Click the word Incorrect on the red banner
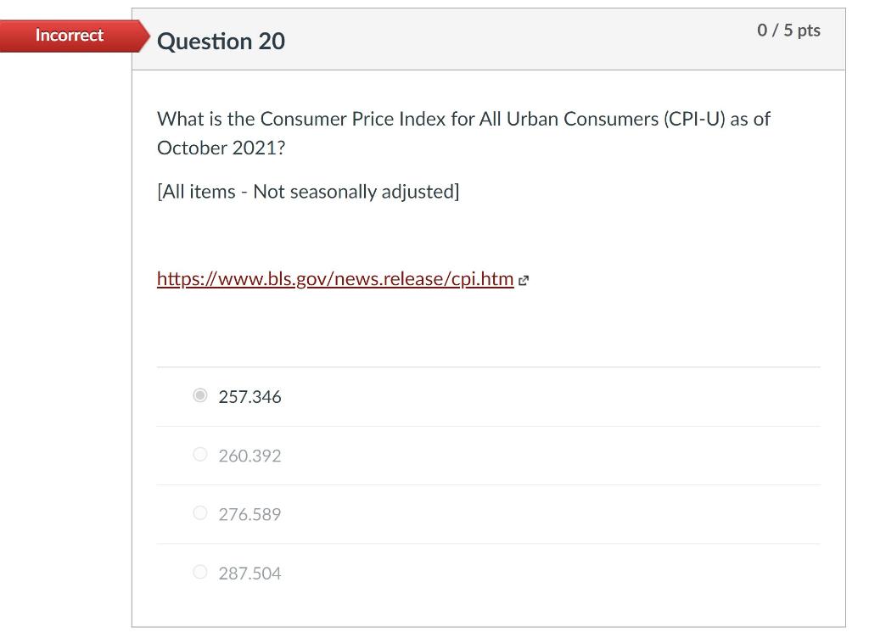 tap(68, 35)
